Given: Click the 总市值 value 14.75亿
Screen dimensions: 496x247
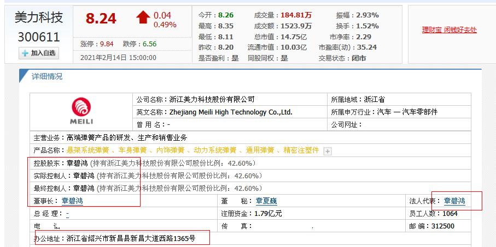Looking at the screenshot, I should (x=294, y=37).
